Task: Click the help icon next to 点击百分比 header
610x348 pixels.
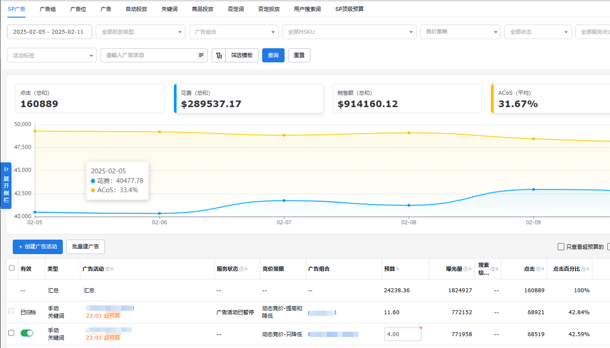Action: [584, 269]
